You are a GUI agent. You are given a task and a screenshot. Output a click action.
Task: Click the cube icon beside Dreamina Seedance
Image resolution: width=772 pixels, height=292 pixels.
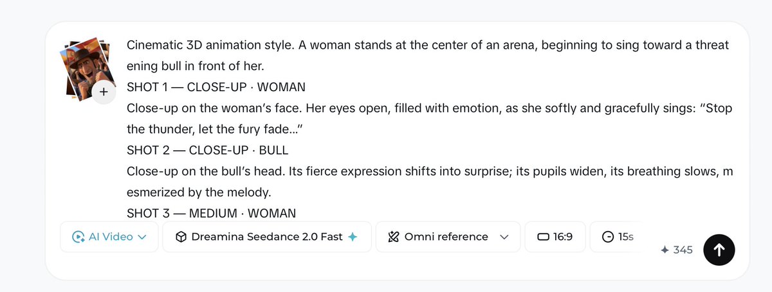pos(181,237)
